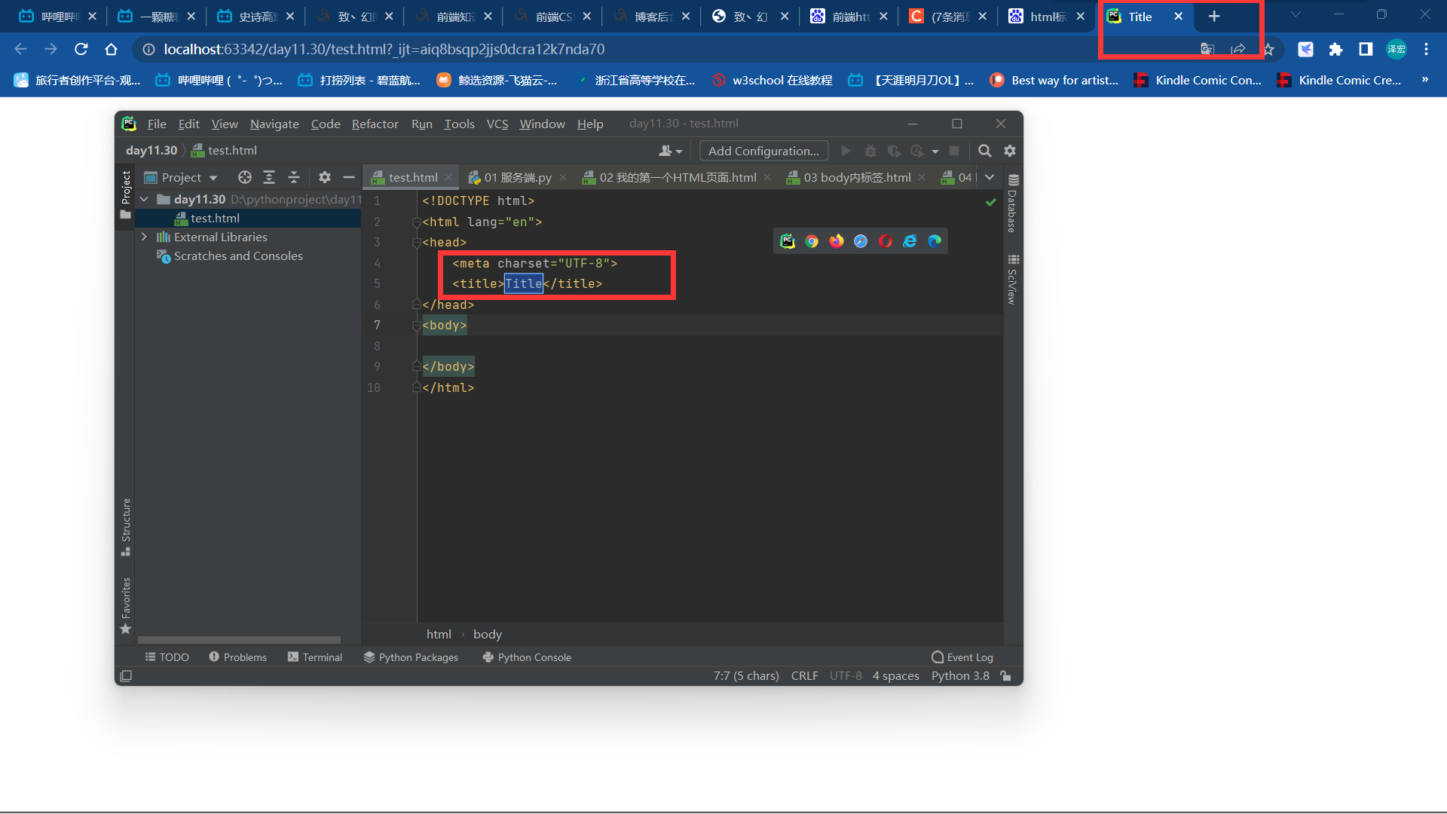Click Collapse All in Project panel
Image resolution: width=1447 pixels, height=814 pixels.
[x=294, y=177]
